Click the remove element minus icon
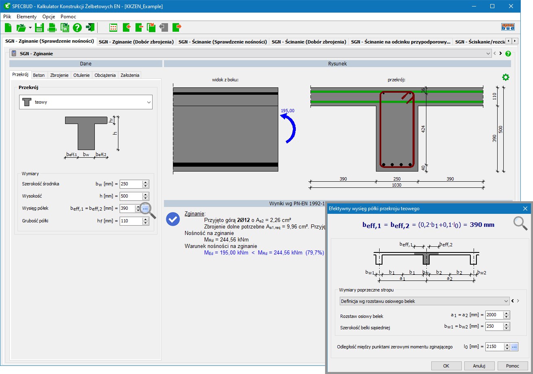This screenshot has width=533, height=374. pyautogui.click(x=139, y=28)
